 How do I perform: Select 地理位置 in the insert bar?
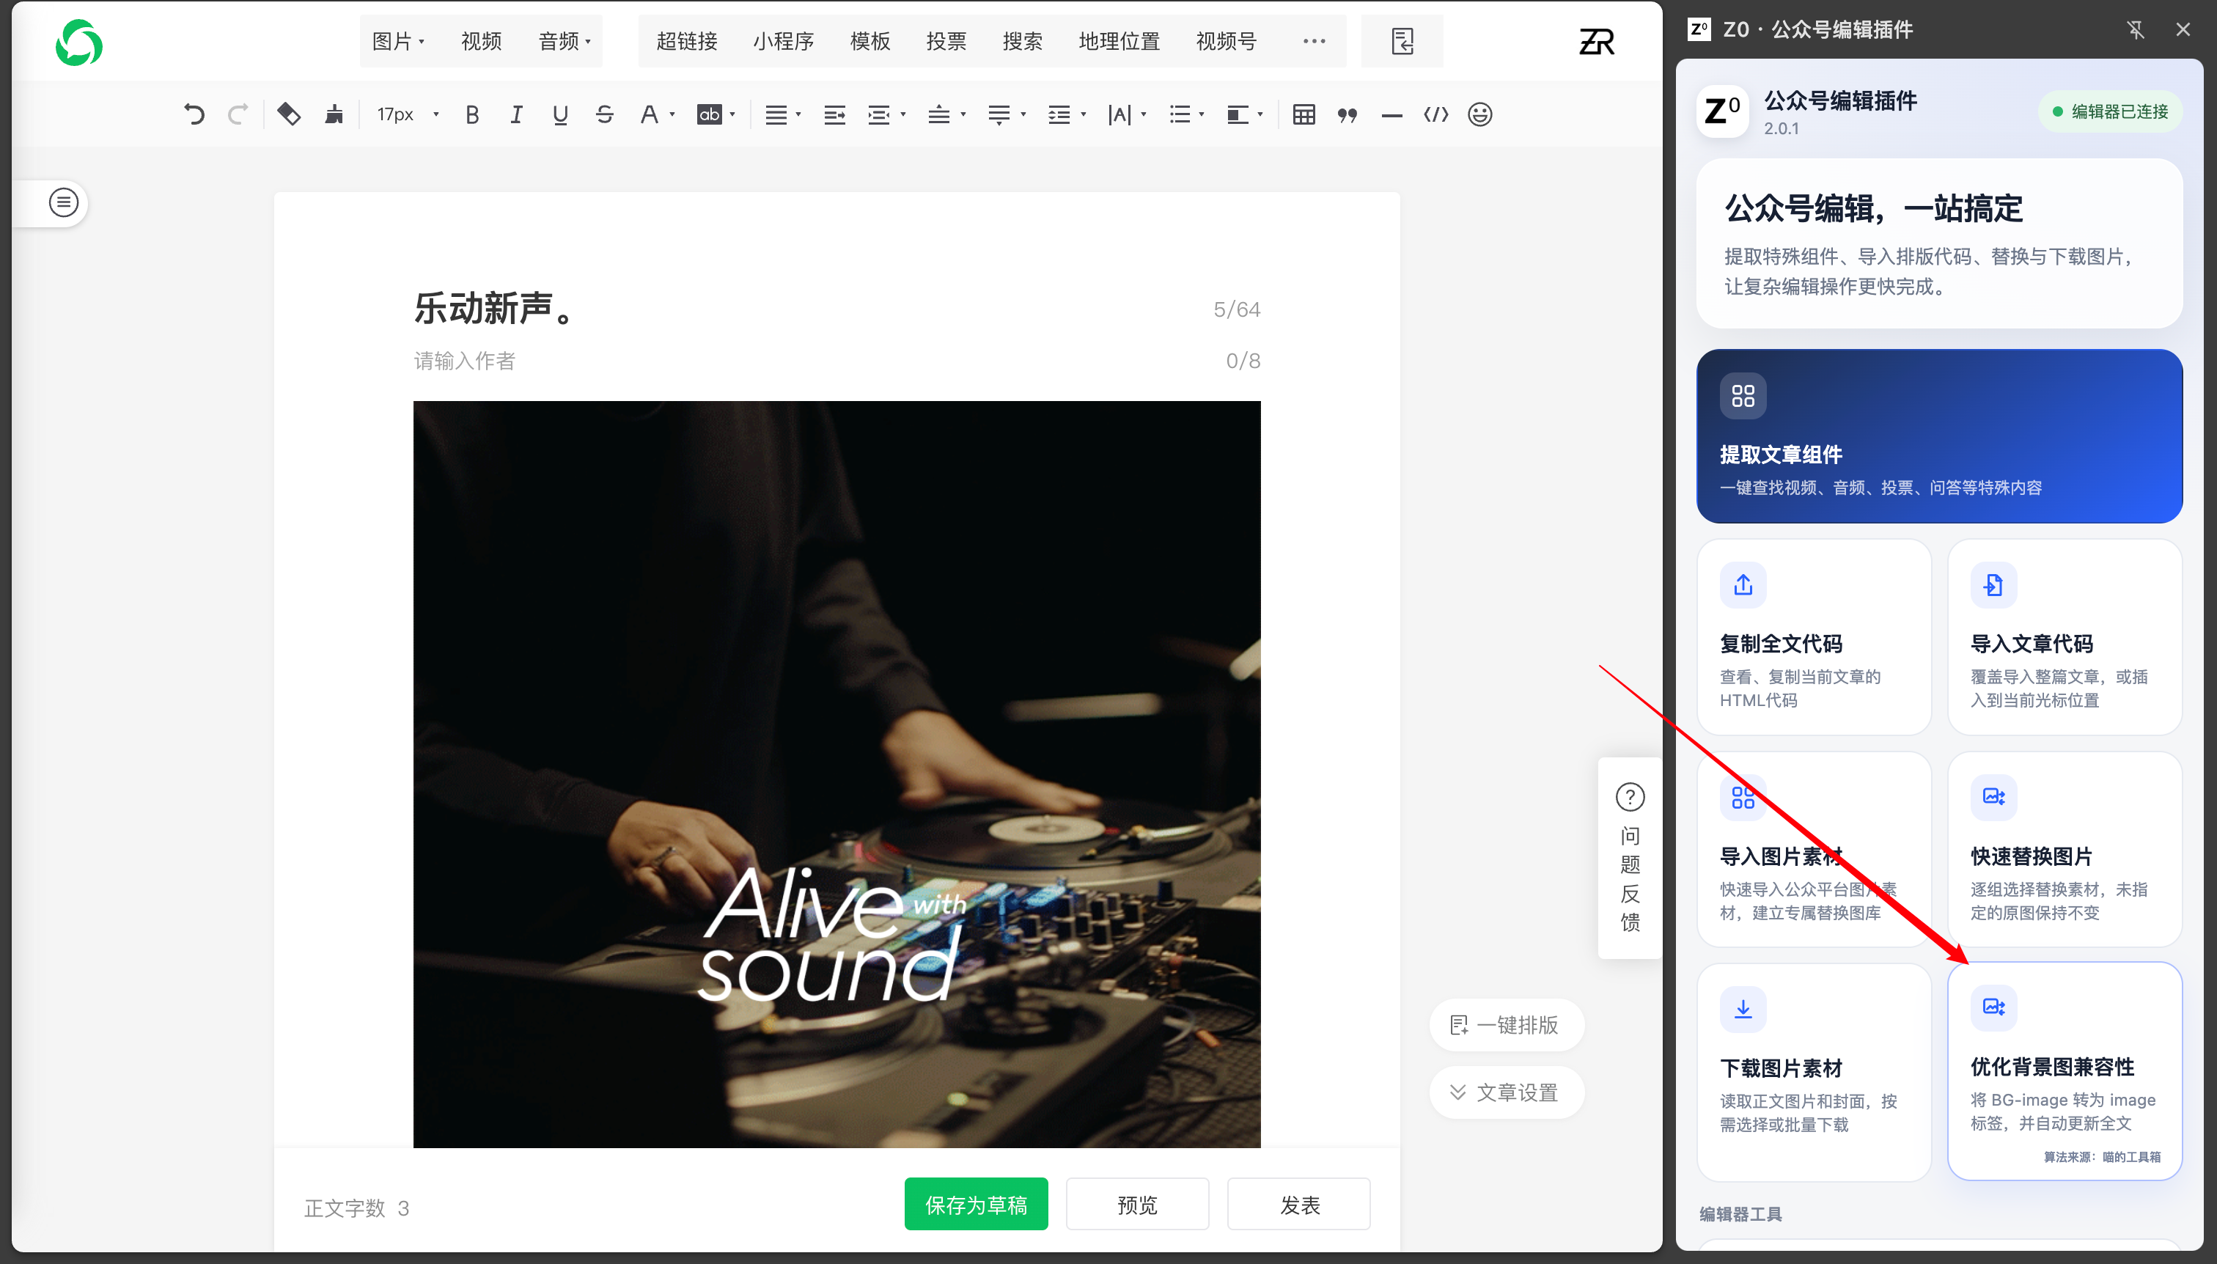1119,41
